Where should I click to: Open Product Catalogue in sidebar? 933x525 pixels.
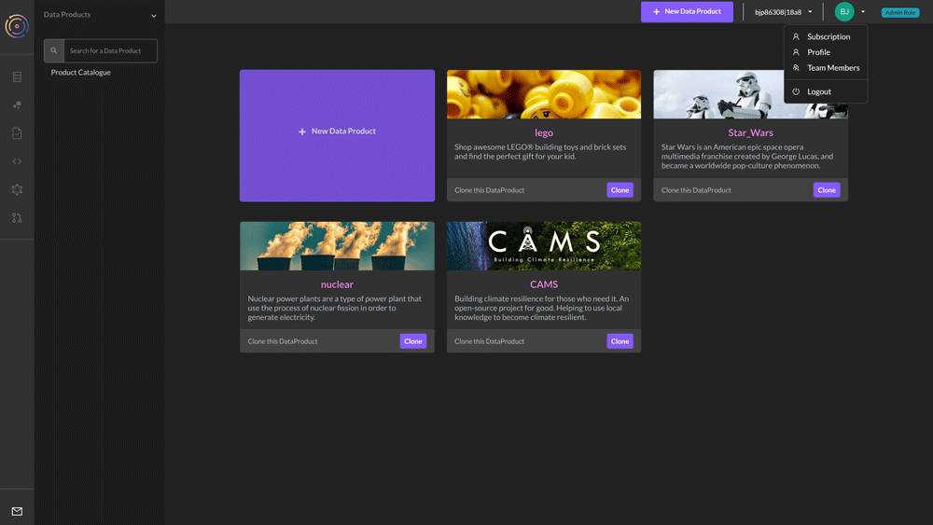(x=81, y=73)
